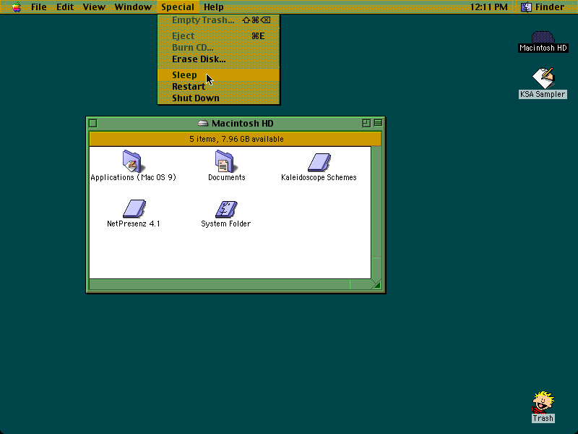Select the NetPresenz 4.1 folder icon
Screen dimensions: 578x434
(134, 208)
